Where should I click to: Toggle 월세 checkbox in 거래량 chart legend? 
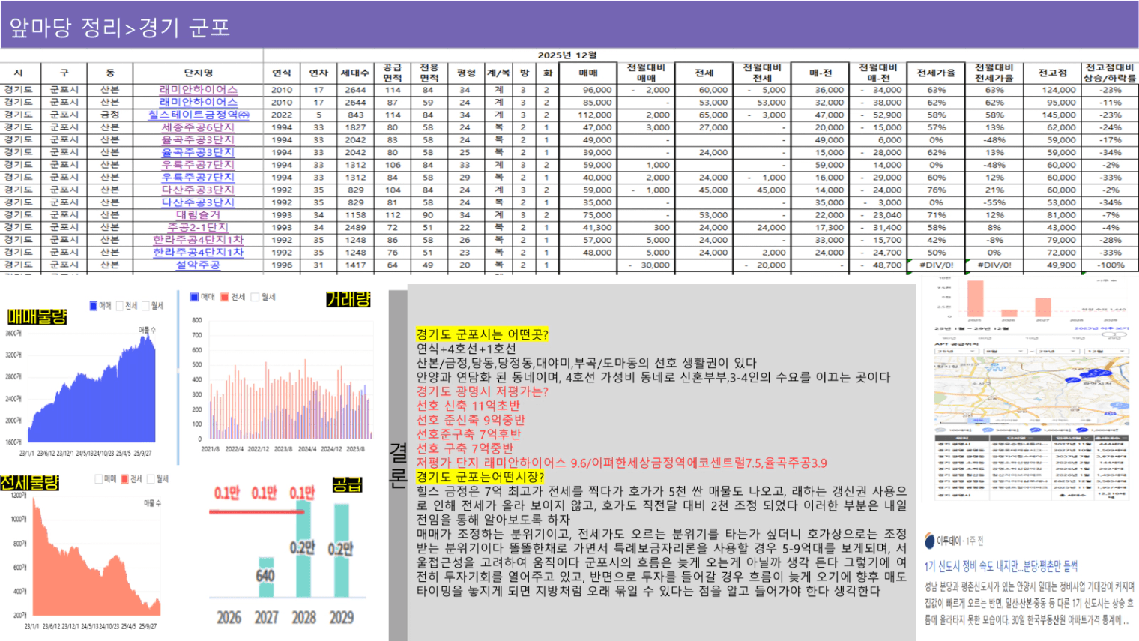255,297
